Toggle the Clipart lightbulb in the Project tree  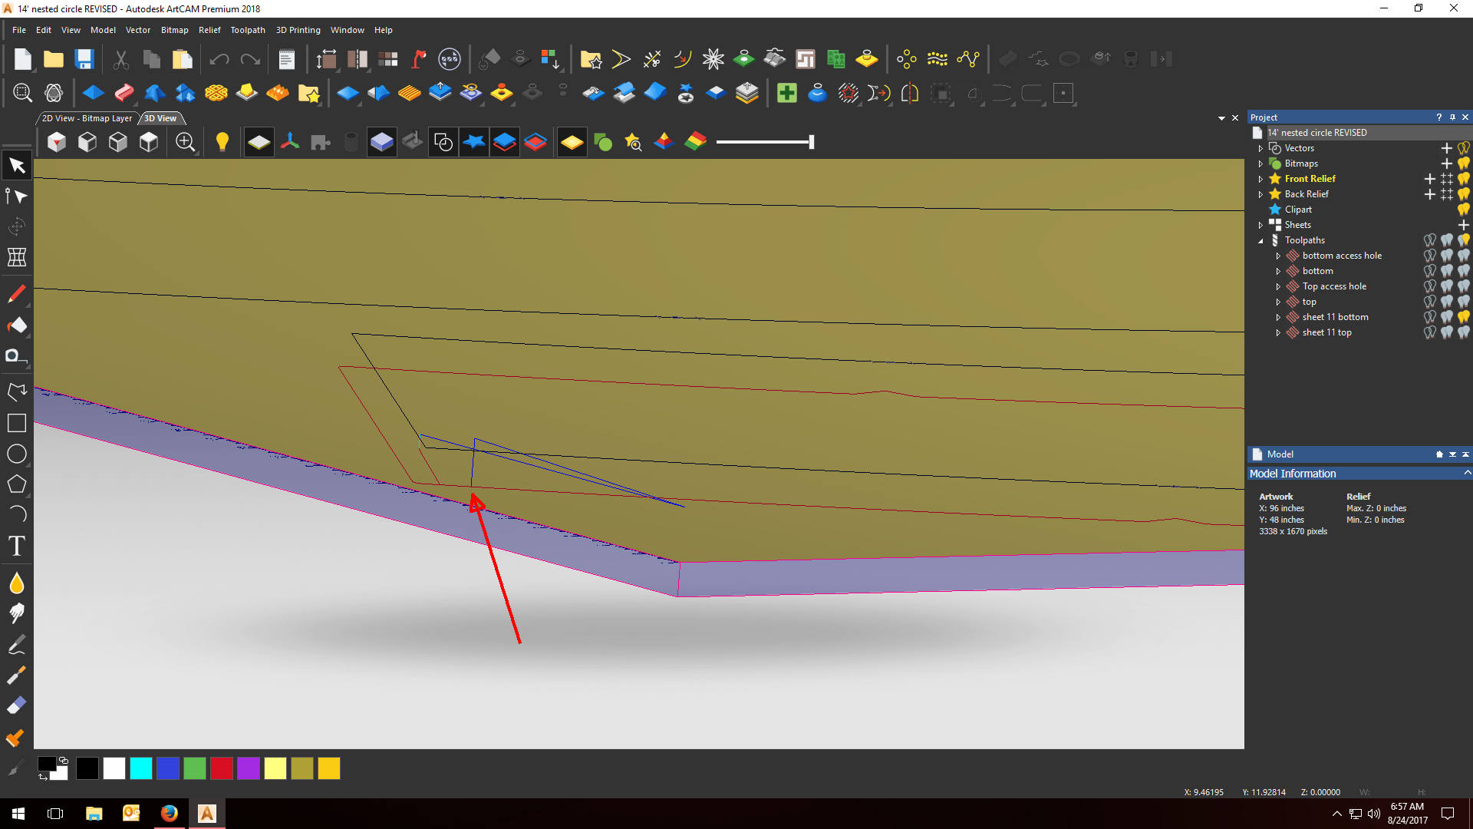point(1465,209)
